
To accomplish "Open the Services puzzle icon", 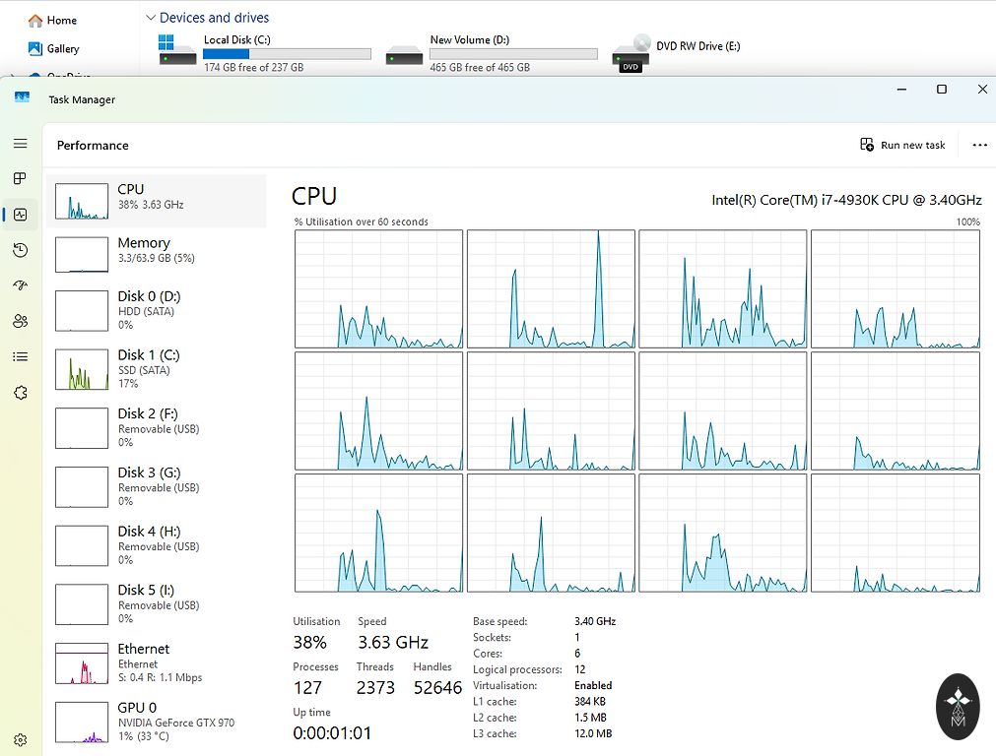I will coord(20,392).
